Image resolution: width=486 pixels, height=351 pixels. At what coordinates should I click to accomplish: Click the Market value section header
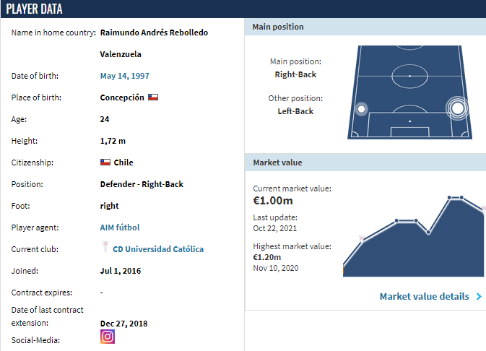365,162
